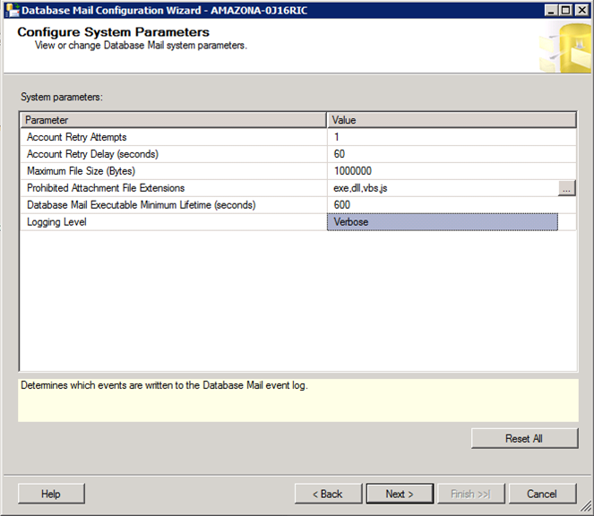Click the Cancel button
Image resolution: width=594 pixels, height=516 pixels.
pyautogui.click(x=542, y=494)
